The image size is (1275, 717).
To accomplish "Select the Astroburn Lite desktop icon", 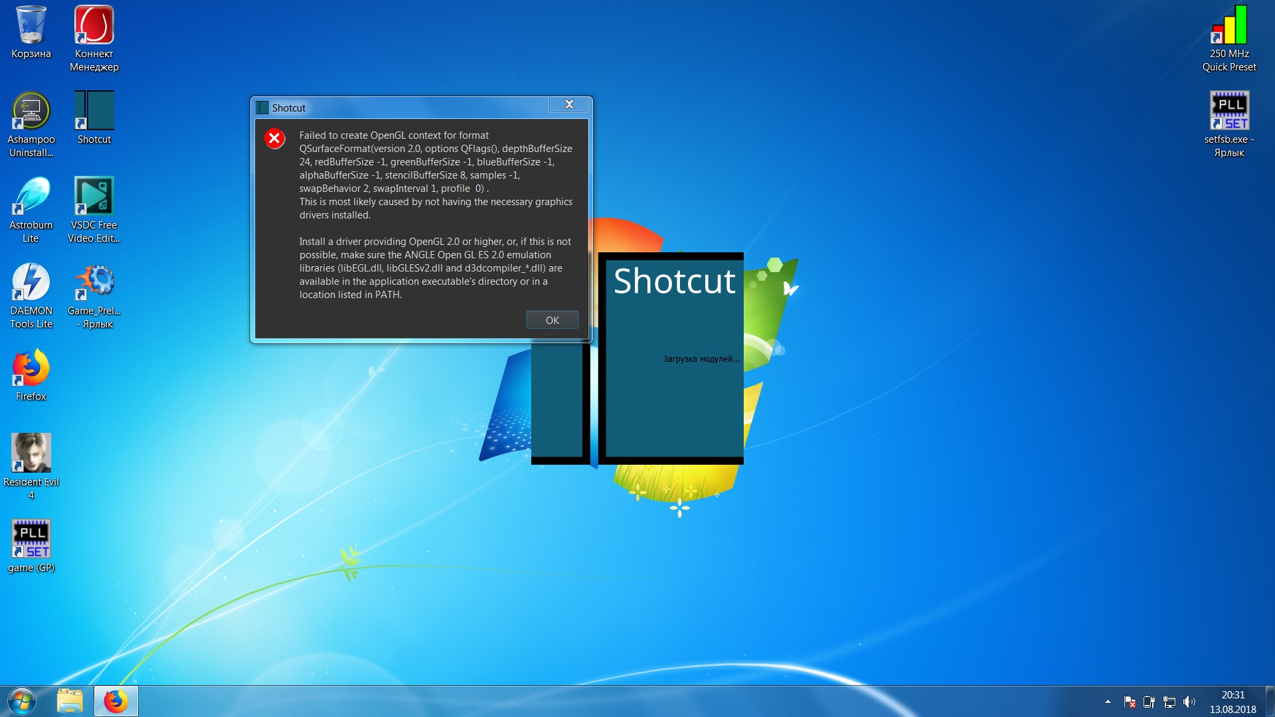I will coord(31,197).
